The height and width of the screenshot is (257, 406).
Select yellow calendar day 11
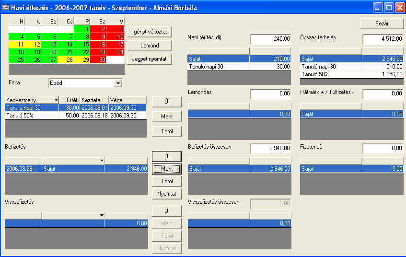(17, 45)
